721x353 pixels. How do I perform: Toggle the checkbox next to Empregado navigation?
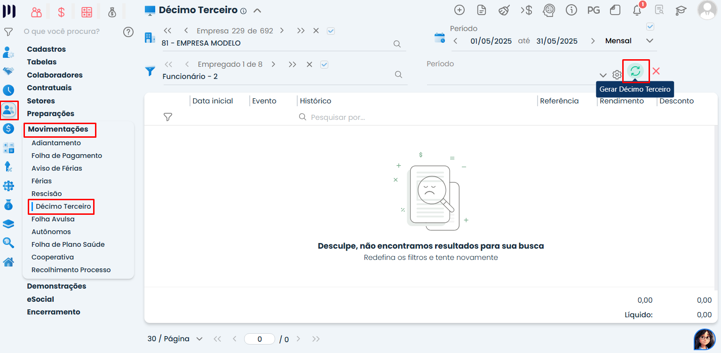(x=324, y=65)
